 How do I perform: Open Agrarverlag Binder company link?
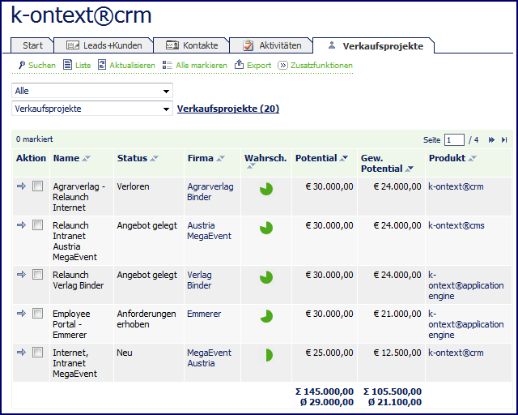tap(210, 191)
